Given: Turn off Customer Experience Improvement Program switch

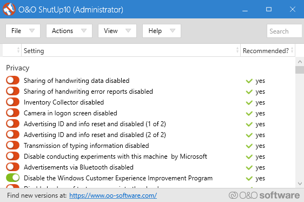Looking at the screenshot, I should [13, 178].
